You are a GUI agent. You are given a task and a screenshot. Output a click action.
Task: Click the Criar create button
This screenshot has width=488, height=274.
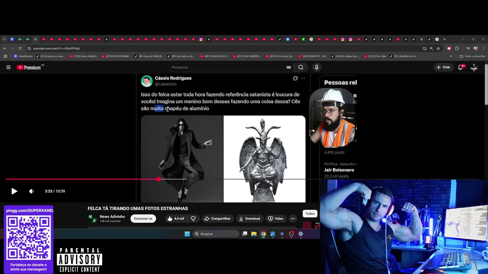coord(443,67)
